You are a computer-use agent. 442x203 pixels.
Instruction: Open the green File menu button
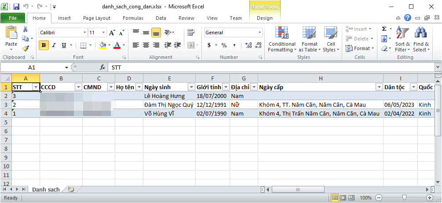click(x=12, y=18)
